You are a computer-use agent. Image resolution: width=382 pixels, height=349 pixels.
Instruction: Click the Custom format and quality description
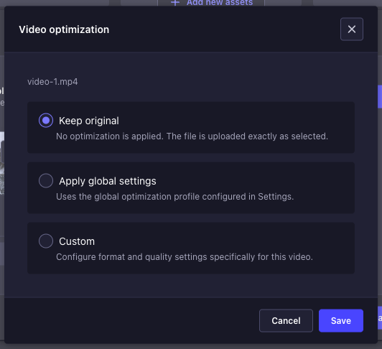point(185,257)
